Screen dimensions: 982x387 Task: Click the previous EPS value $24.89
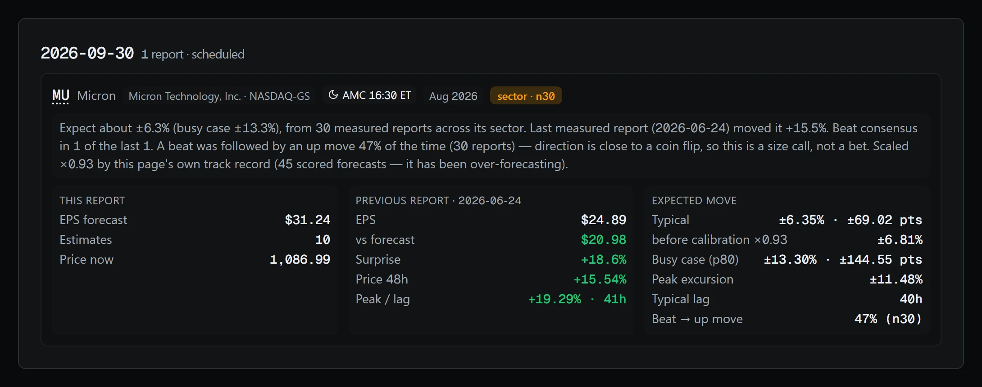604,220
